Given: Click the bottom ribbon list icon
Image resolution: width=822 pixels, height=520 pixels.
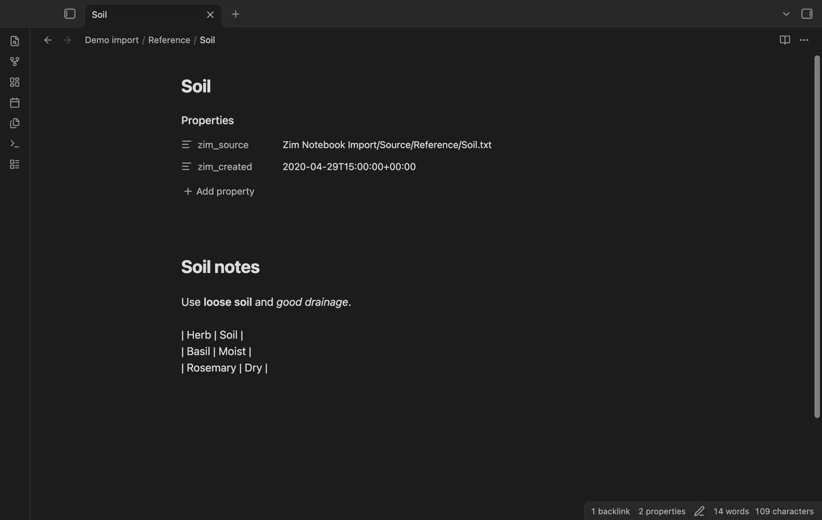Looking at the screenshot, I should click(x=15, y=164).
